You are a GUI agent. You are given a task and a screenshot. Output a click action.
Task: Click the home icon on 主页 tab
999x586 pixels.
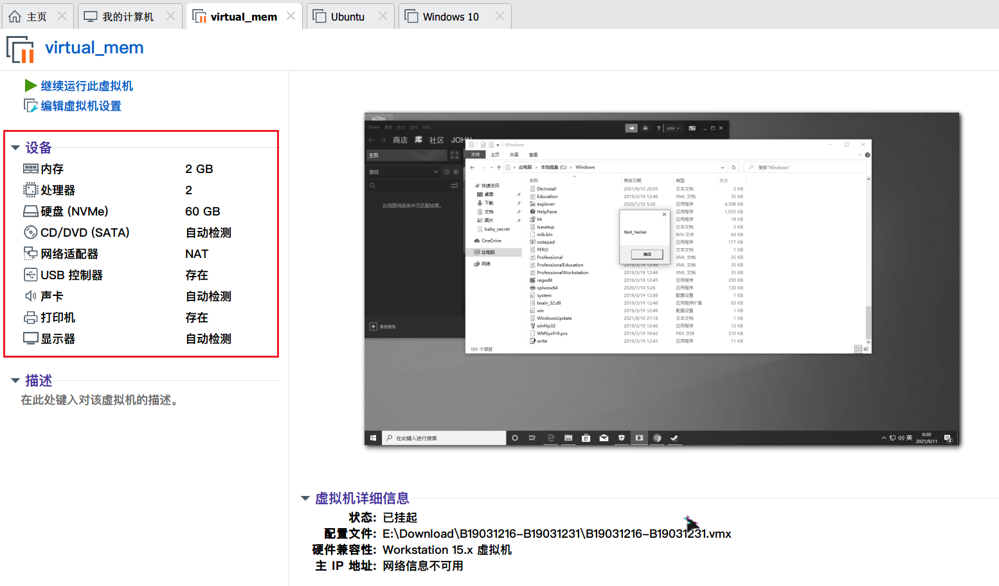tap(15, 16)
